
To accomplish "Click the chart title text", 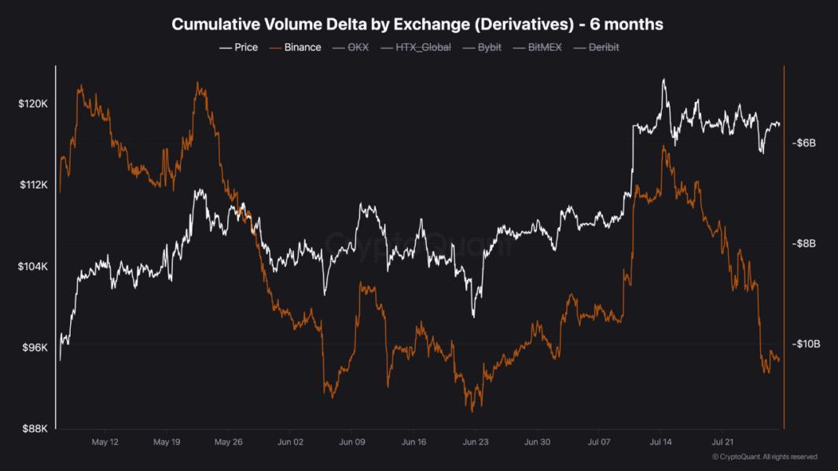I will (x=417, y=24).
